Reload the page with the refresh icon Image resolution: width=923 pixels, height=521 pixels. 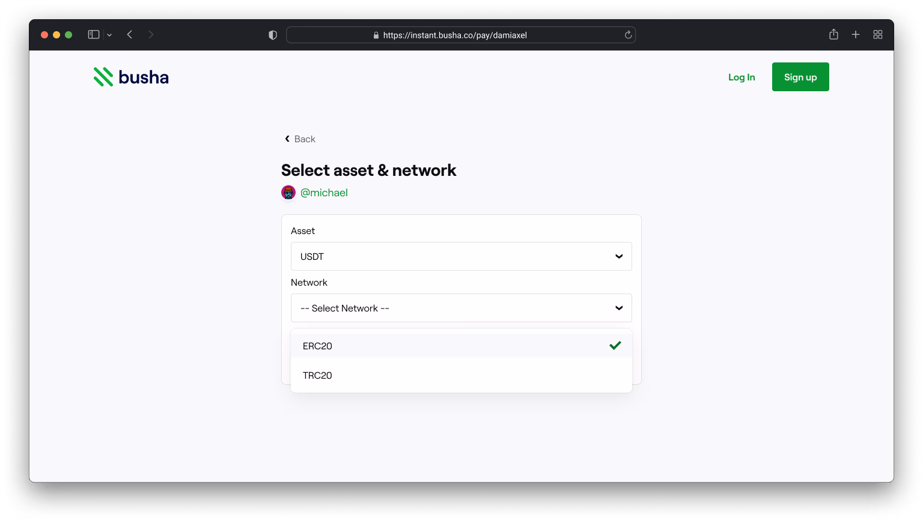[628, 35]
